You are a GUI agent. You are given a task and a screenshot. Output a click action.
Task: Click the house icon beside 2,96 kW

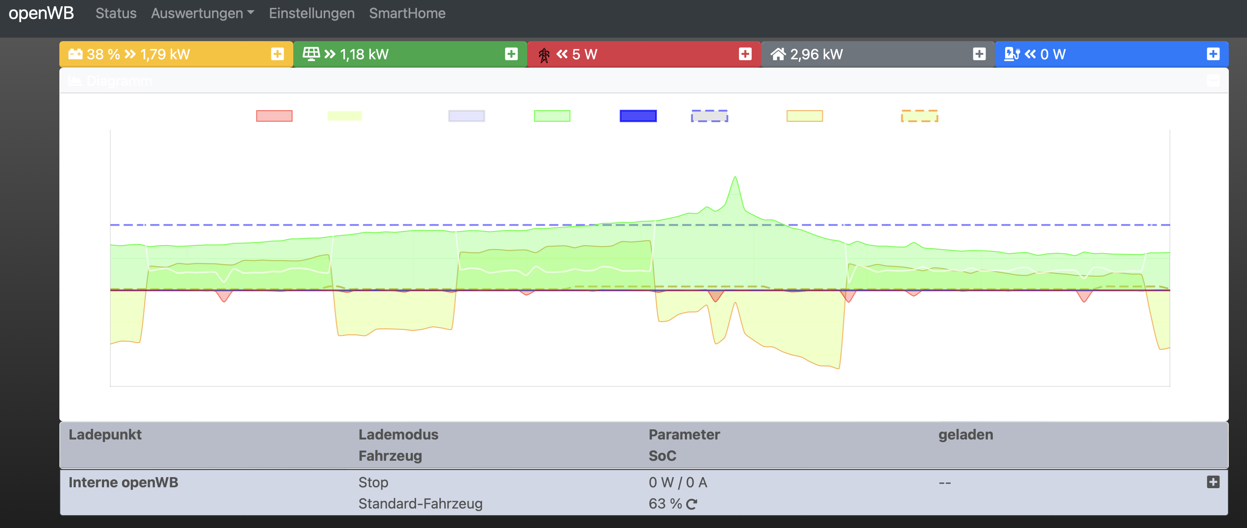click(x=777, y=54)
